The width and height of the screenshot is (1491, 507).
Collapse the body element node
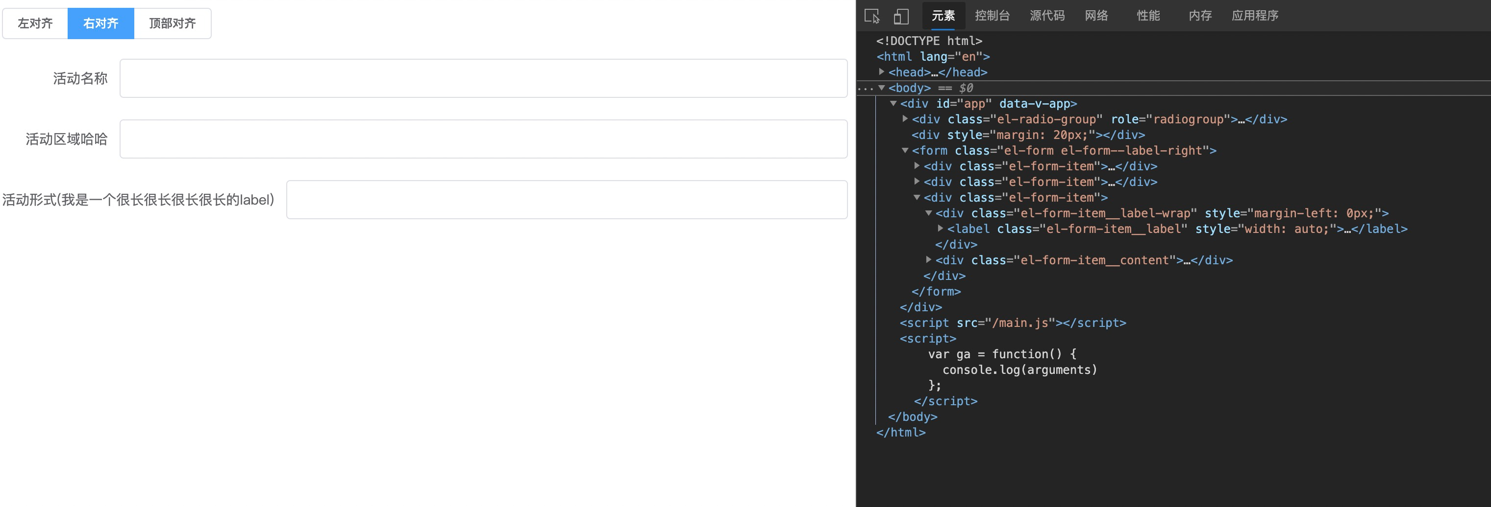882,88
